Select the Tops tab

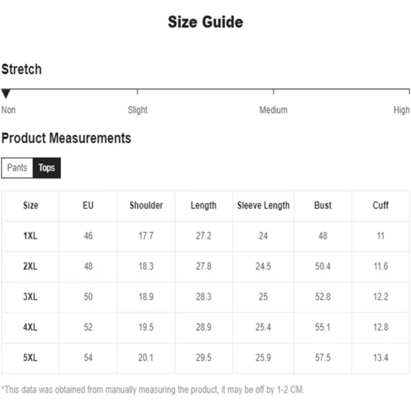tap(47, 168)
